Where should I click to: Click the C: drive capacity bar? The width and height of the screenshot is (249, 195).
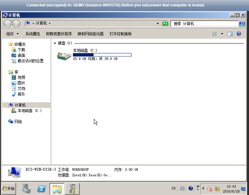102,55
